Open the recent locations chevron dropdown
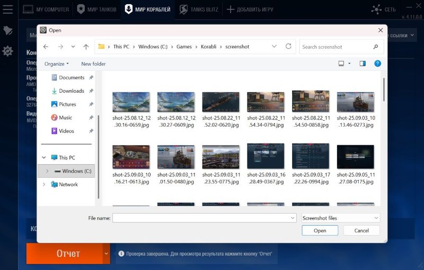Viewport: 424px width, 270px height. [x=73, y=47]
